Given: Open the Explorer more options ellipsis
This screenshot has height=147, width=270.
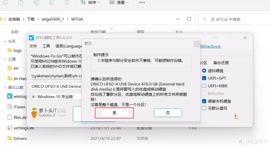Looking at the screenshot, I should point(142,2).
